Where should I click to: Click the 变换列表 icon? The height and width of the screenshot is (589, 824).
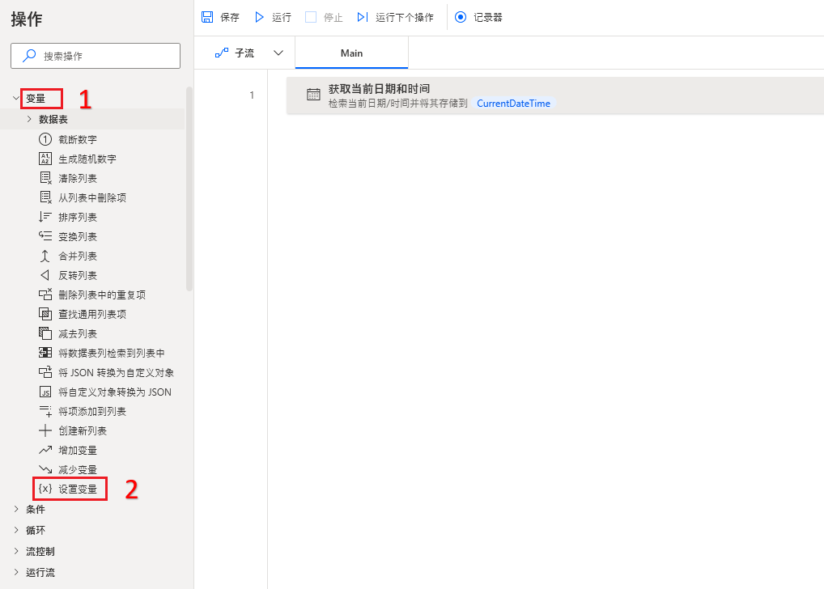(45, 236)
